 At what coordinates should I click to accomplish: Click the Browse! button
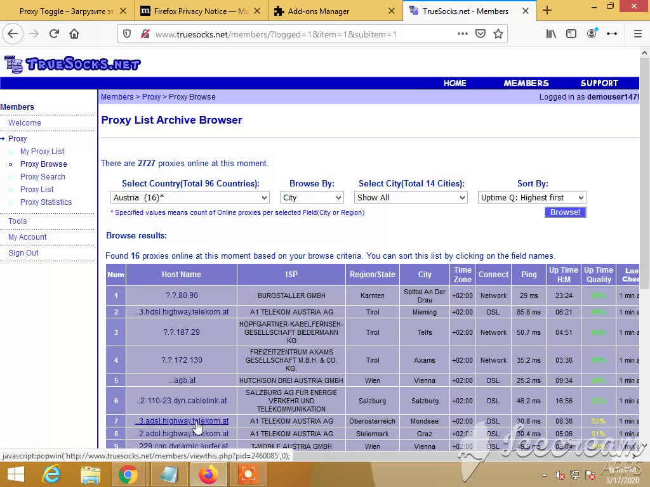[x=565, y=212]
